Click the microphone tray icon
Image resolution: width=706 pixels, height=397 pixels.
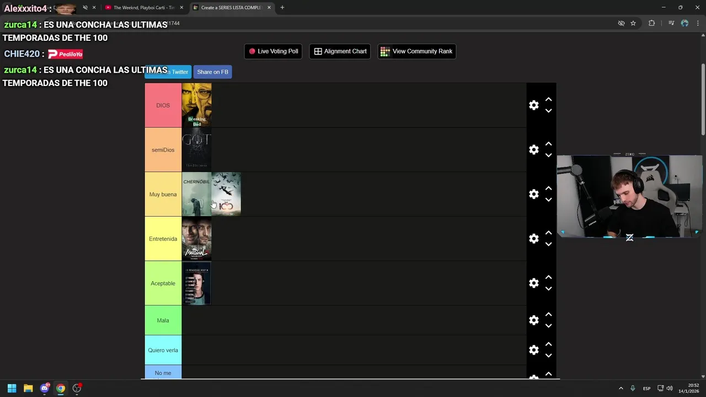coord(633,388)
